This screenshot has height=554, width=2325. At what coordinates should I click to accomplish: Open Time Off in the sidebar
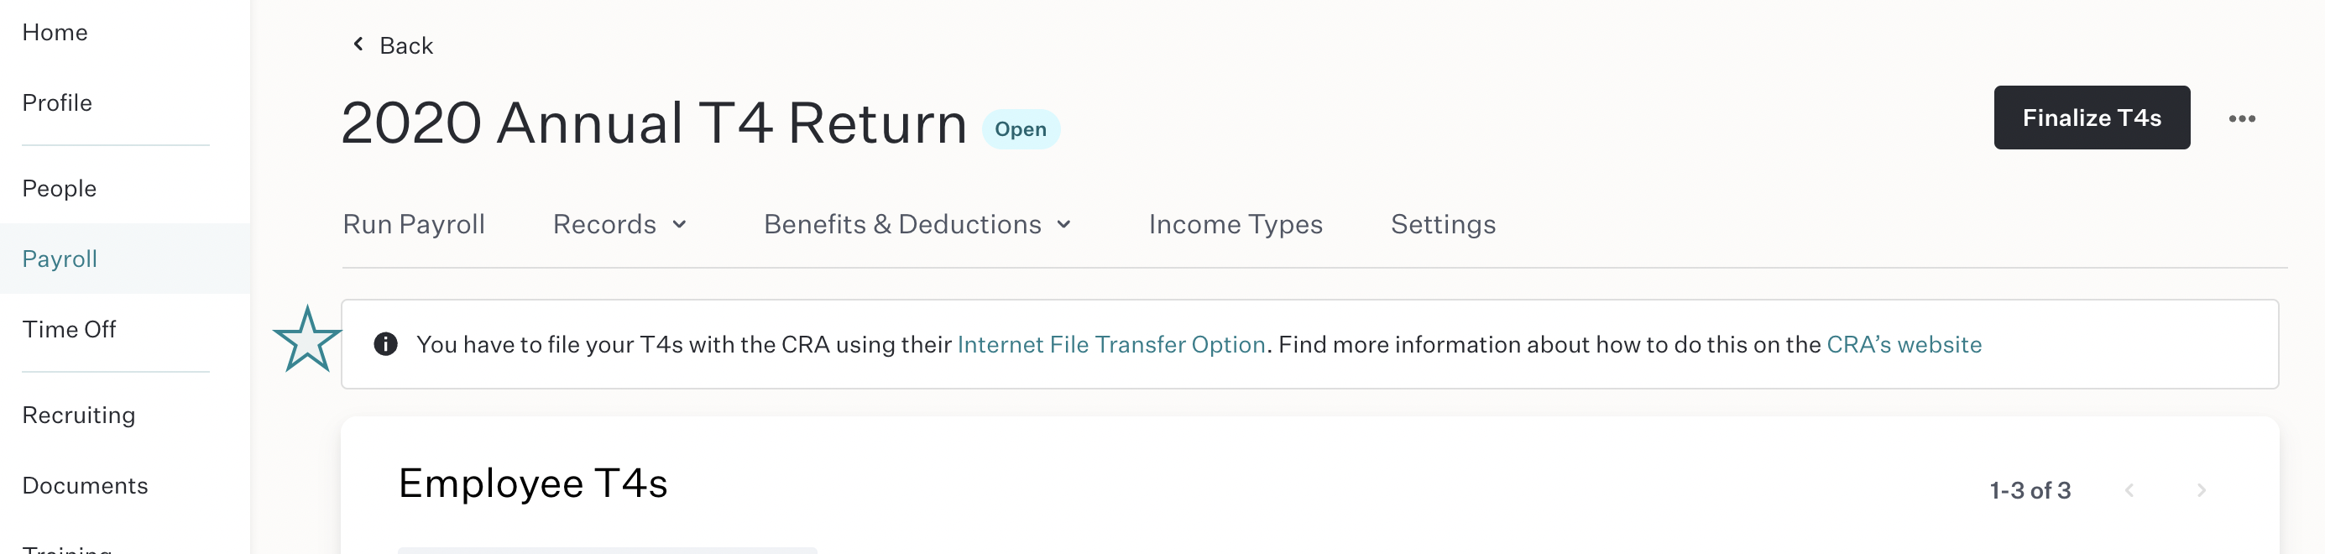(x=69, y=329)
